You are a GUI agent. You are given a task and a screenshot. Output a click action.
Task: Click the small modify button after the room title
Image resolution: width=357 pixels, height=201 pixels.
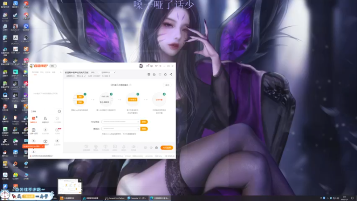click(x=93, y=72)
